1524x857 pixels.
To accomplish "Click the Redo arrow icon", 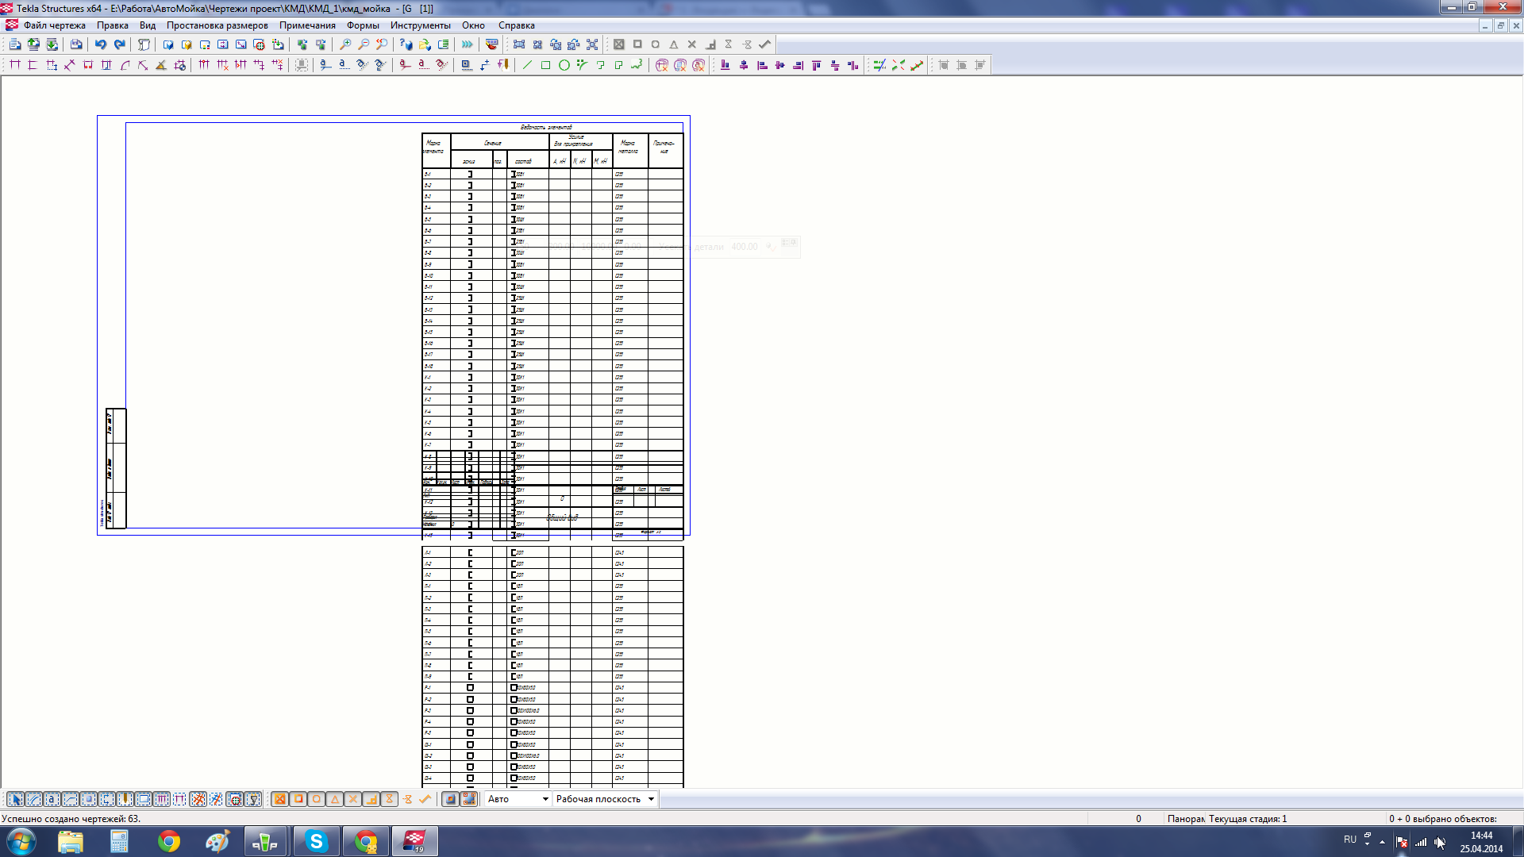I will (x=119, y=44).
